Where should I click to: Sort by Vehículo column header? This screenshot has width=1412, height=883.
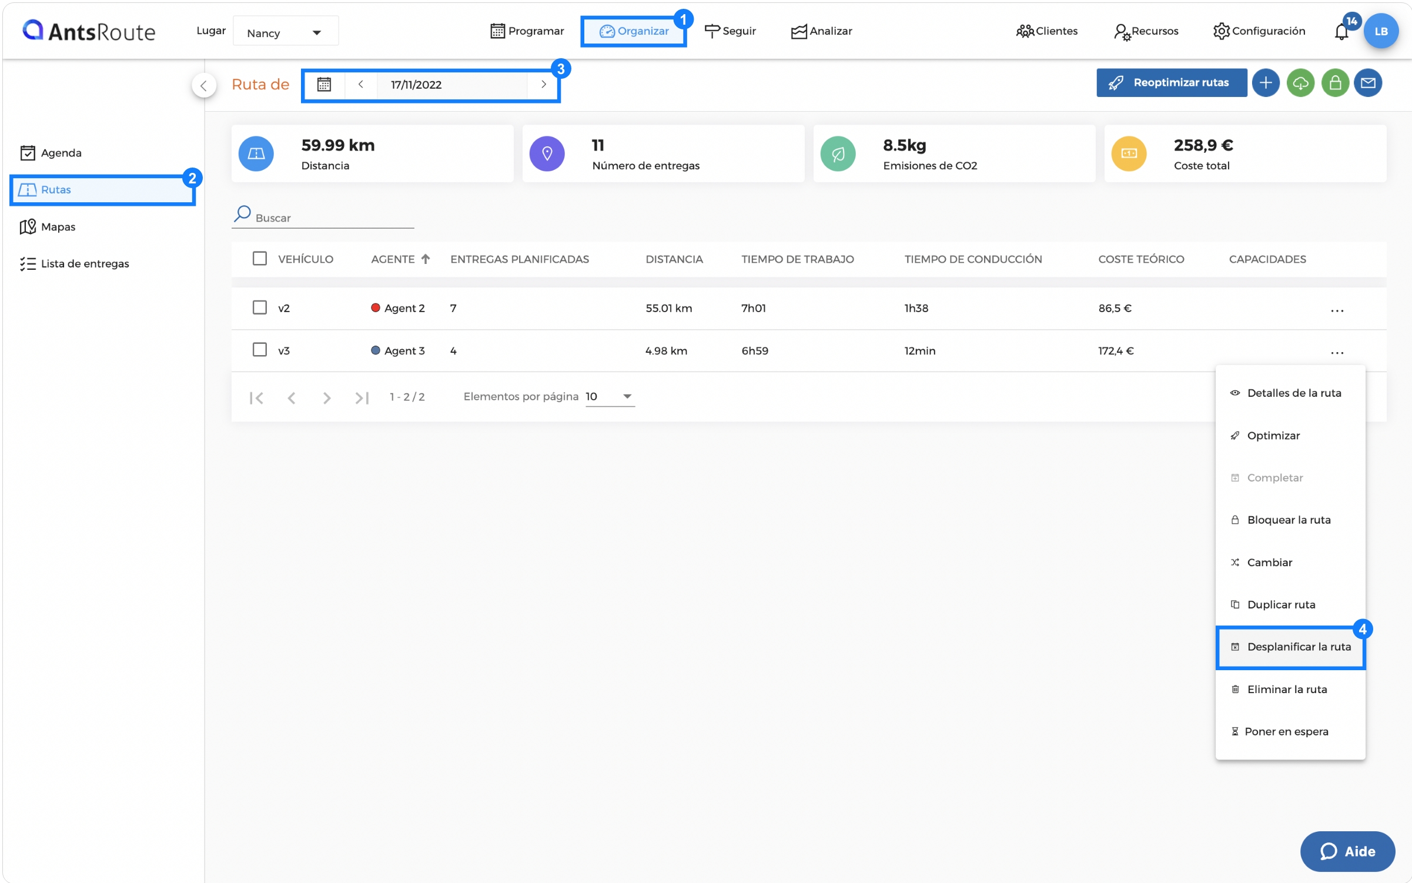305,259
